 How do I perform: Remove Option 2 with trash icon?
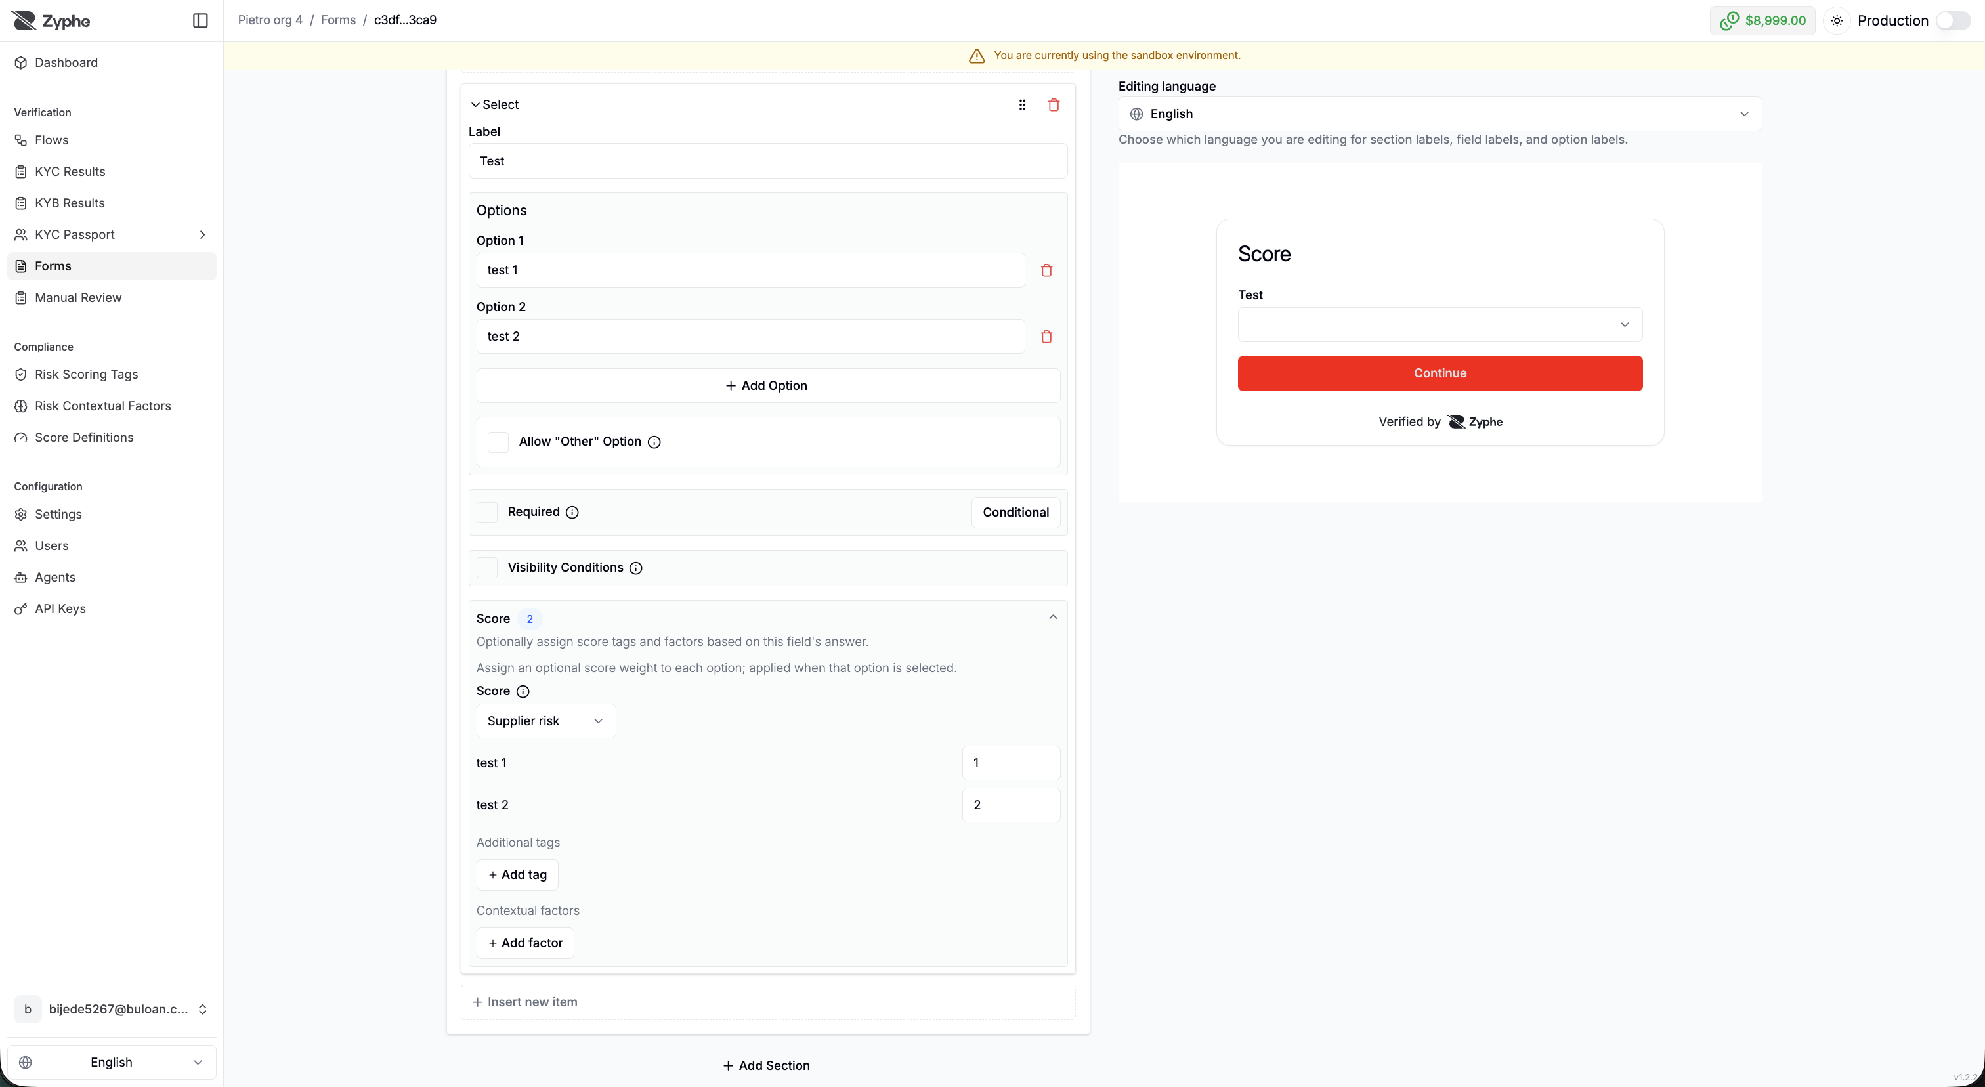tap(1046, 337)
